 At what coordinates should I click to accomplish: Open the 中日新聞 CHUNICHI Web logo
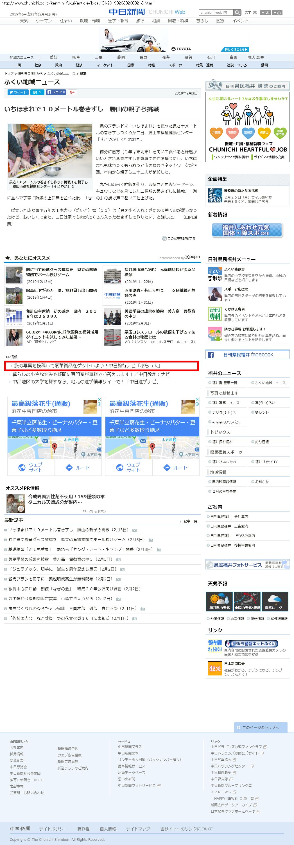pos(147,12)
